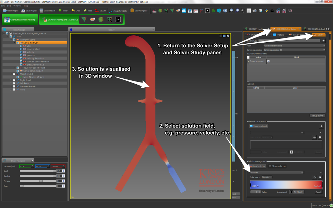Open the DICOM tool icon
The image size is (333, 208).
96,11
